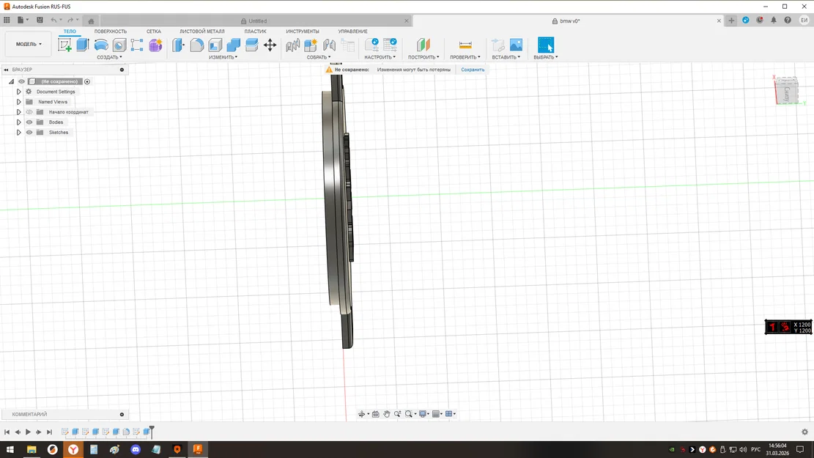The image size is (814, 458).
Task: Expand the Document Settings node
Action: (19, 92)
